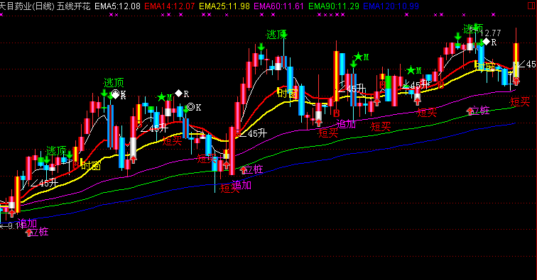Click the red arrow 立桩 marker at bottom-left

click(38, 232)
